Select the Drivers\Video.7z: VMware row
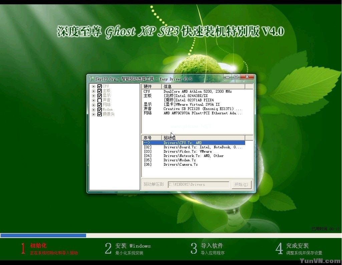Screen dimensions: 342x265 [194, 151]
